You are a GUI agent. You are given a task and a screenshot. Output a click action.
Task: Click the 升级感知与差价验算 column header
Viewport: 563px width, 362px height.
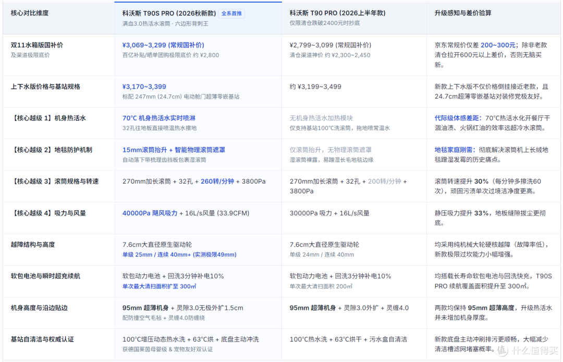coord(463,13)
